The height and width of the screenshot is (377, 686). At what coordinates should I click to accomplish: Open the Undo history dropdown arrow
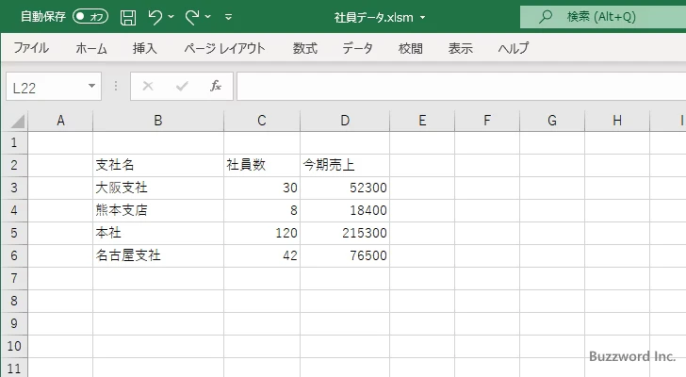click(171, 17)
